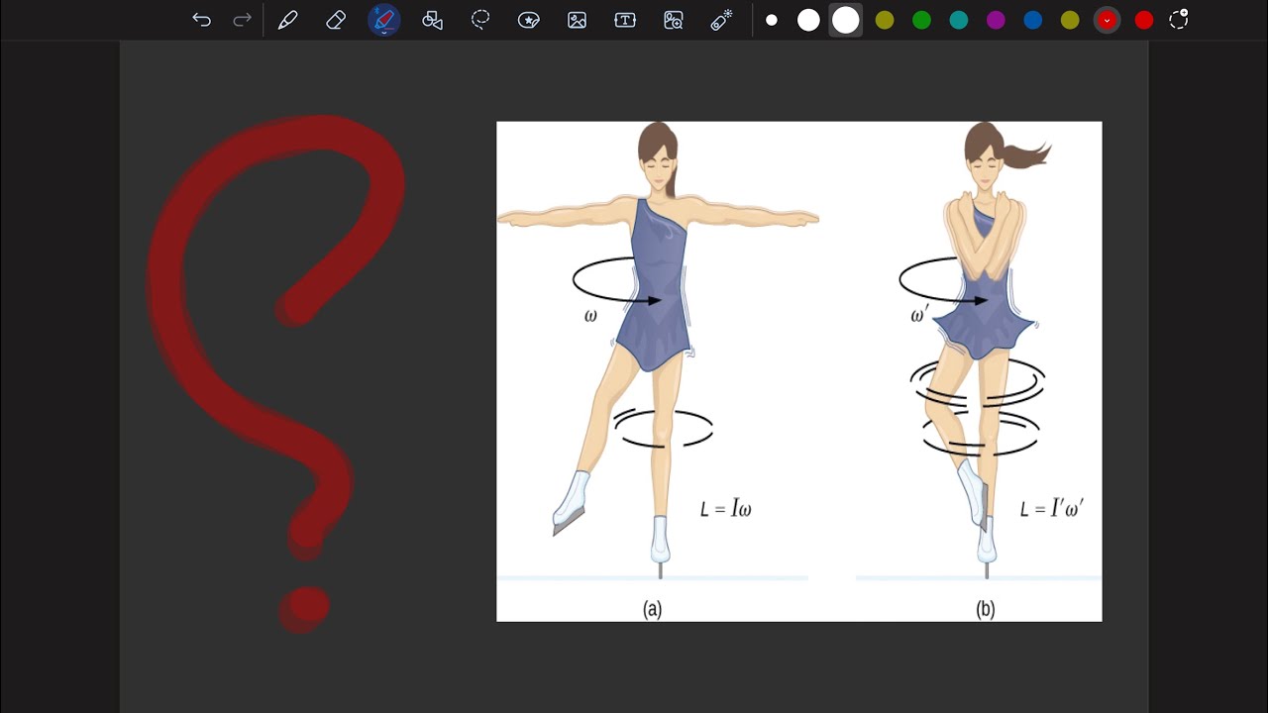Redo the undone action
The height and width of the screenshot is (713, 1268).
[242, 20]
